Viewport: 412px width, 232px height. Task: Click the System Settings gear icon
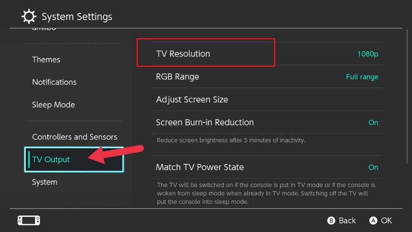pyautogui.click(x=28, y=16)
